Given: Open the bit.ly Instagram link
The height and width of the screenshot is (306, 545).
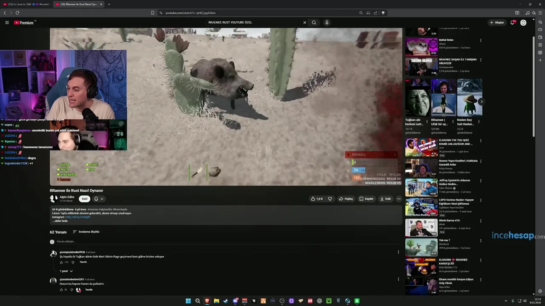Looking at the screenshot, I should (78, 217).
